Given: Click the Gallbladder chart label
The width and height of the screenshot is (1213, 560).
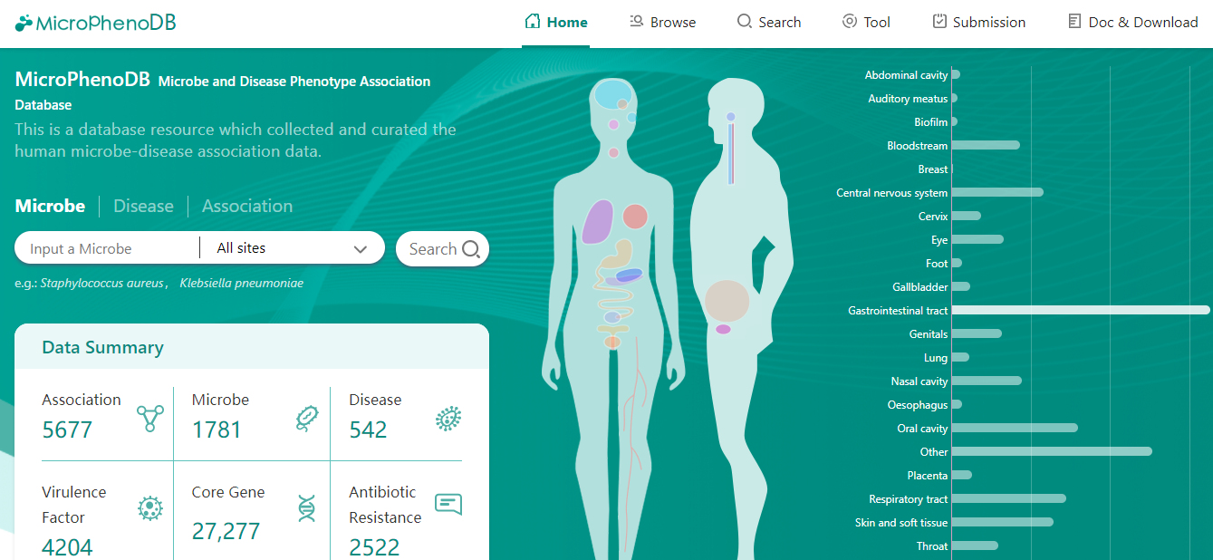Looking at the screenshot, I should click(x=920, y=287).
